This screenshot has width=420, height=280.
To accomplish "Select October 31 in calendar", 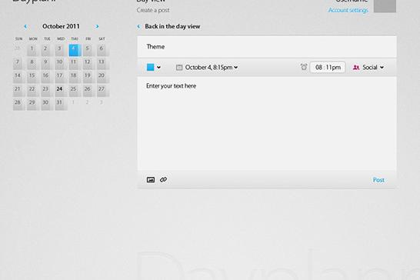I will [61, 104].
